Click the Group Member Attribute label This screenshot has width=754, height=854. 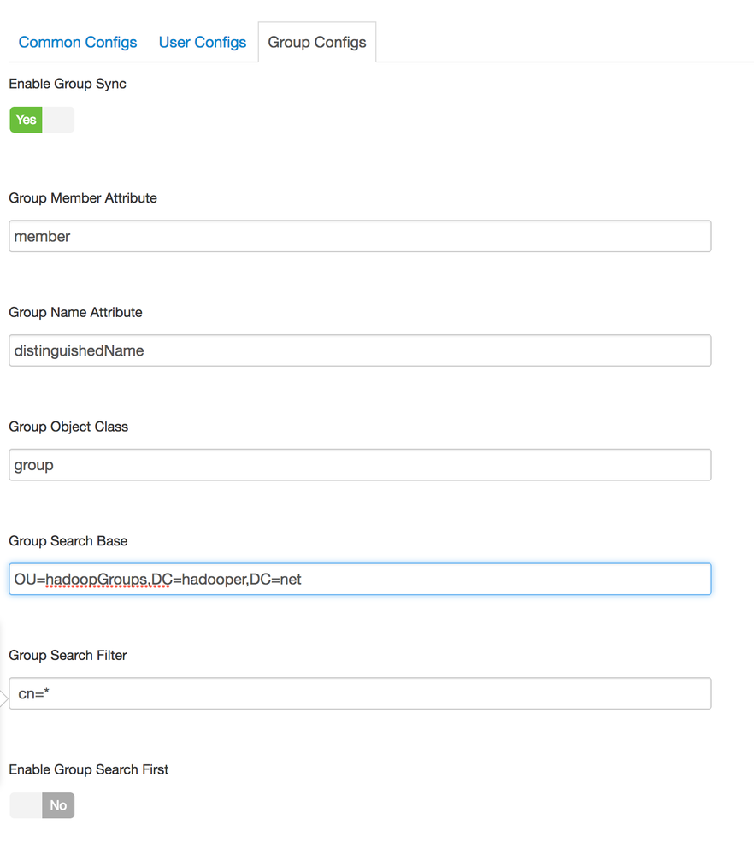point(83,198)
